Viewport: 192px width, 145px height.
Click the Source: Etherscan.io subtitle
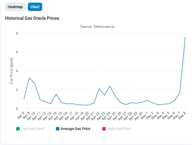[97, 27]
